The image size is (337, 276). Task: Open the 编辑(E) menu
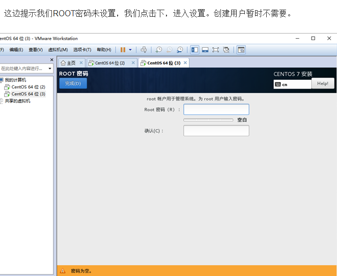tap(16, 50)
